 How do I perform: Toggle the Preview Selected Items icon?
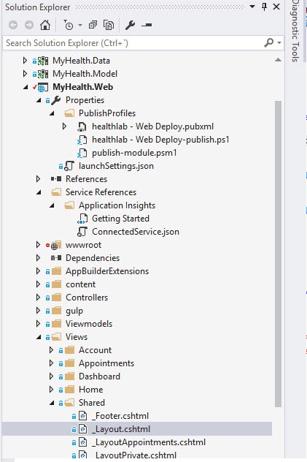tap(147, 26)
